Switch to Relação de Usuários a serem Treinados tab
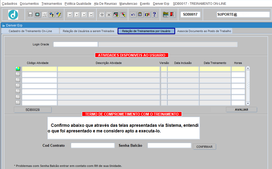Screen dimensions: 272x169 coord(88,31)
